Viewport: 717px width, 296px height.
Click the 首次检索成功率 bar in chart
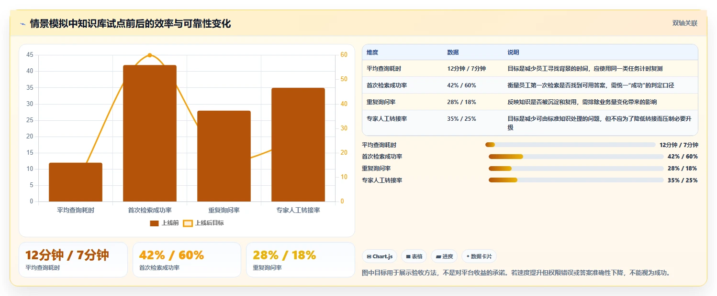click(x=150, y=133)
